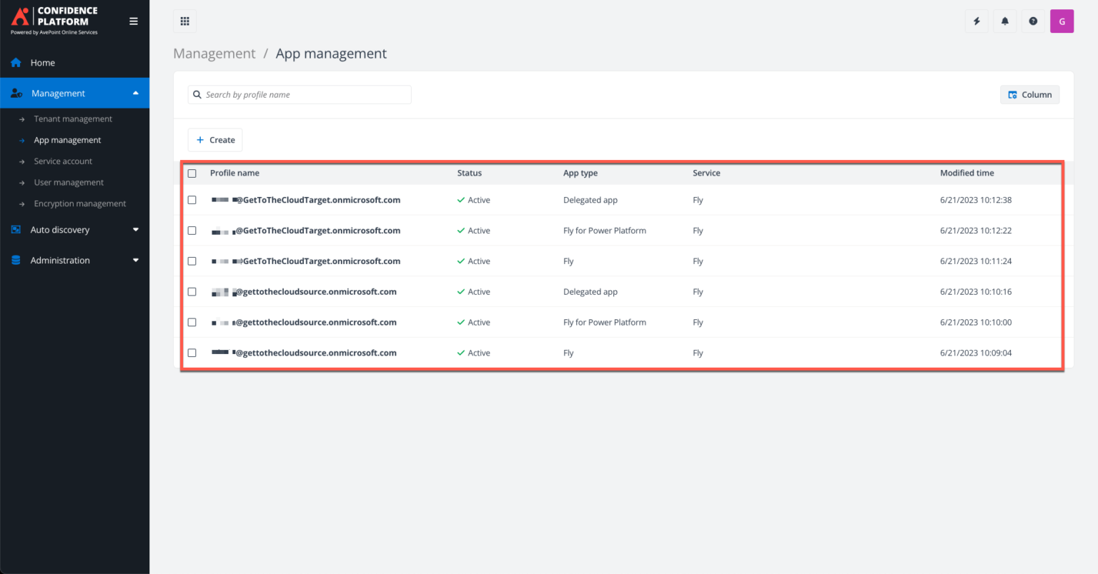Navigate to Management via the breadcrumb
The image size is (1098, 574).
click(x=214, y=53)
